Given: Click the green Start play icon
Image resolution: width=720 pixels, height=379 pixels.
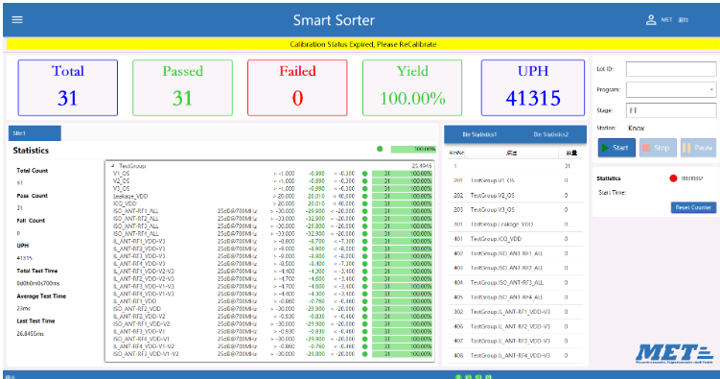Looking at the screenshot, I should [605, 148].
